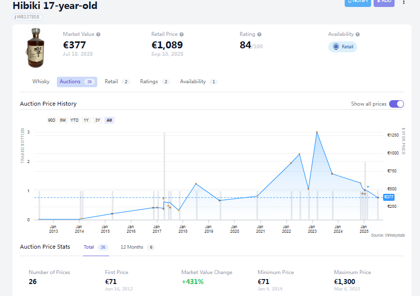Set chart range to All
The width and height of the screenshot is (420, 296).
click(109, 120)
